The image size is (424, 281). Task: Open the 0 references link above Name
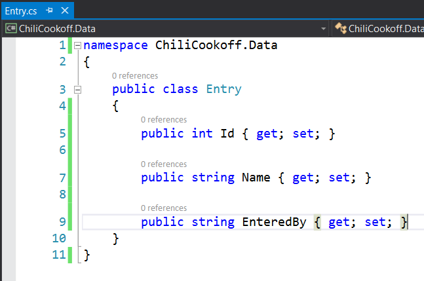pyautogui.click(x=164, y=164)
